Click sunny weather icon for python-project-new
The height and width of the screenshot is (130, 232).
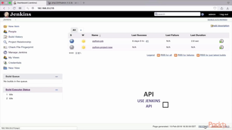pyautogui.click(x=83, y=47)
